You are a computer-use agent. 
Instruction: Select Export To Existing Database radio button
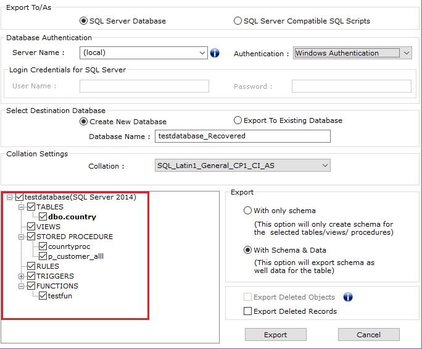[238, 121]
